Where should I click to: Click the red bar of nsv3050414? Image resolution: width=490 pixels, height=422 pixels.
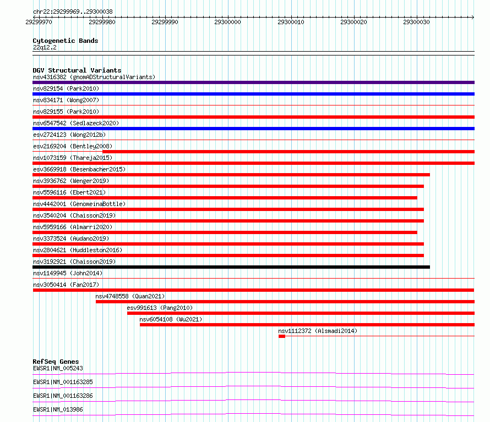(x=253, y=290)
